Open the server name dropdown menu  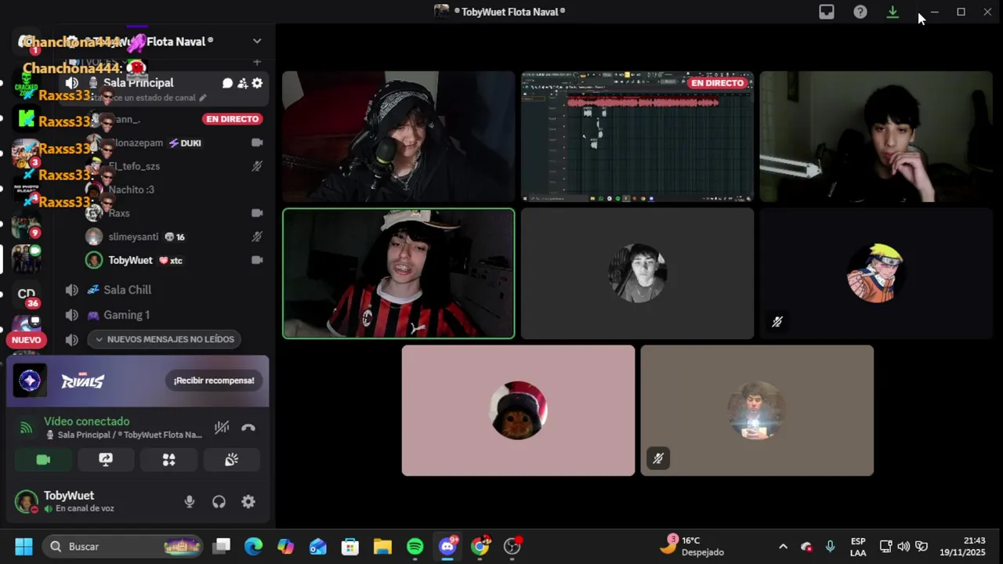click(257, 42)
